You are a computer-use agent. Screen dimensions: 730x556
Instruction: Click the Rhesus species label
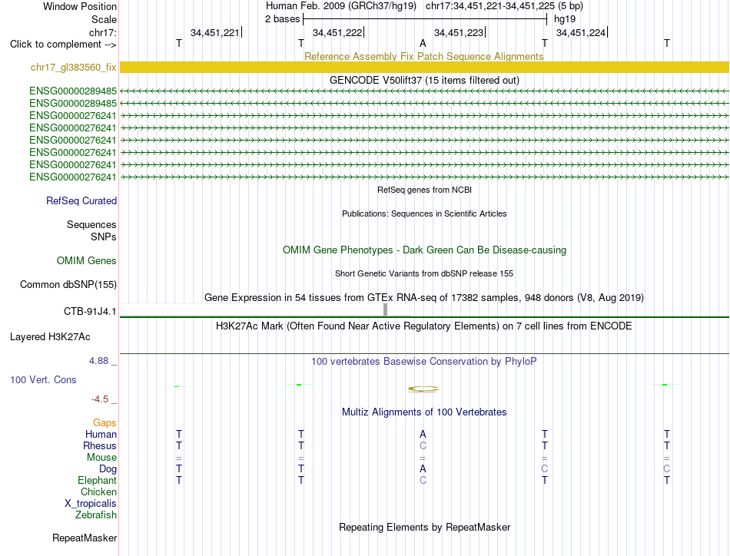(x=100, y=445)
